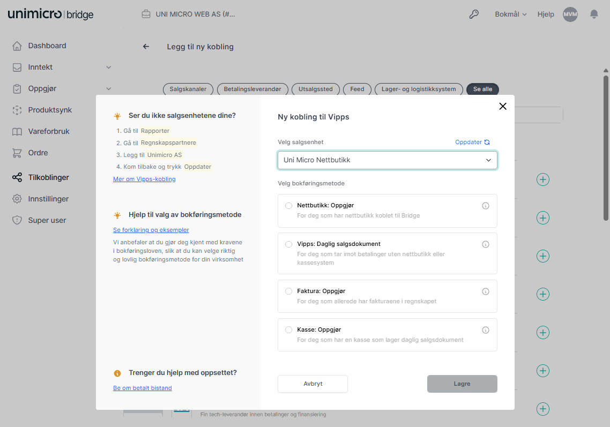Open Hjelp in the header
This screenshot has height=427, width=610.
click(x=546, y=14)
